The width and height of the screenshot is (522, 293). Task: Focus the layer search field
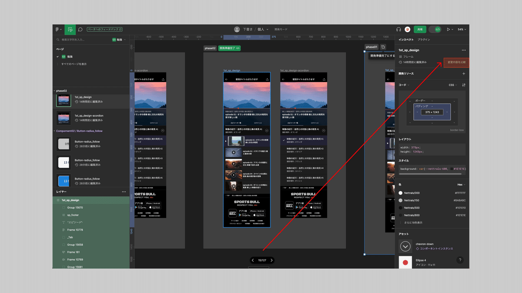[83, 40]
